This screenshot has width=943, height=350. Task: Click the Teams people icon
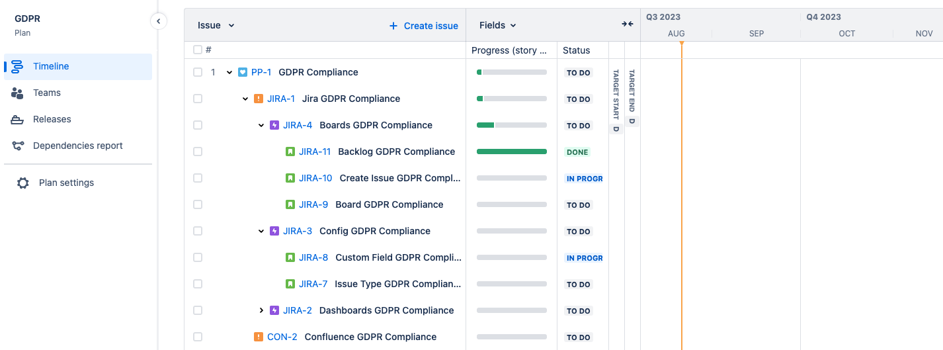coord(18,93)
